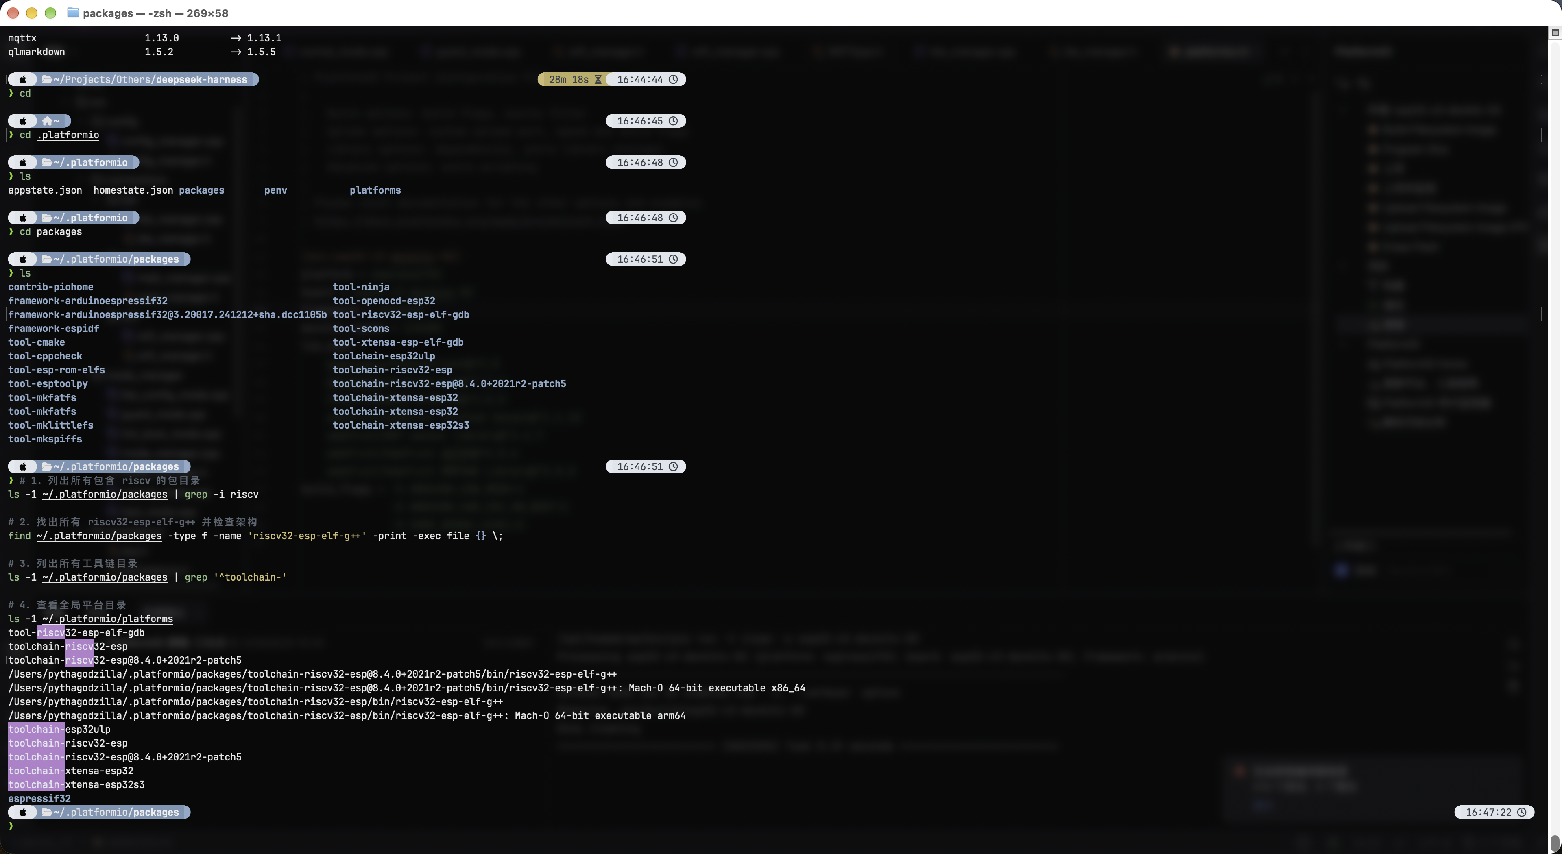Click the highlighted 'tool-riscv32-esp-elf-gdb' grep result
The width and height of the screenshot is (1562, 854).
pyautogui.click(x=76, y=632)
